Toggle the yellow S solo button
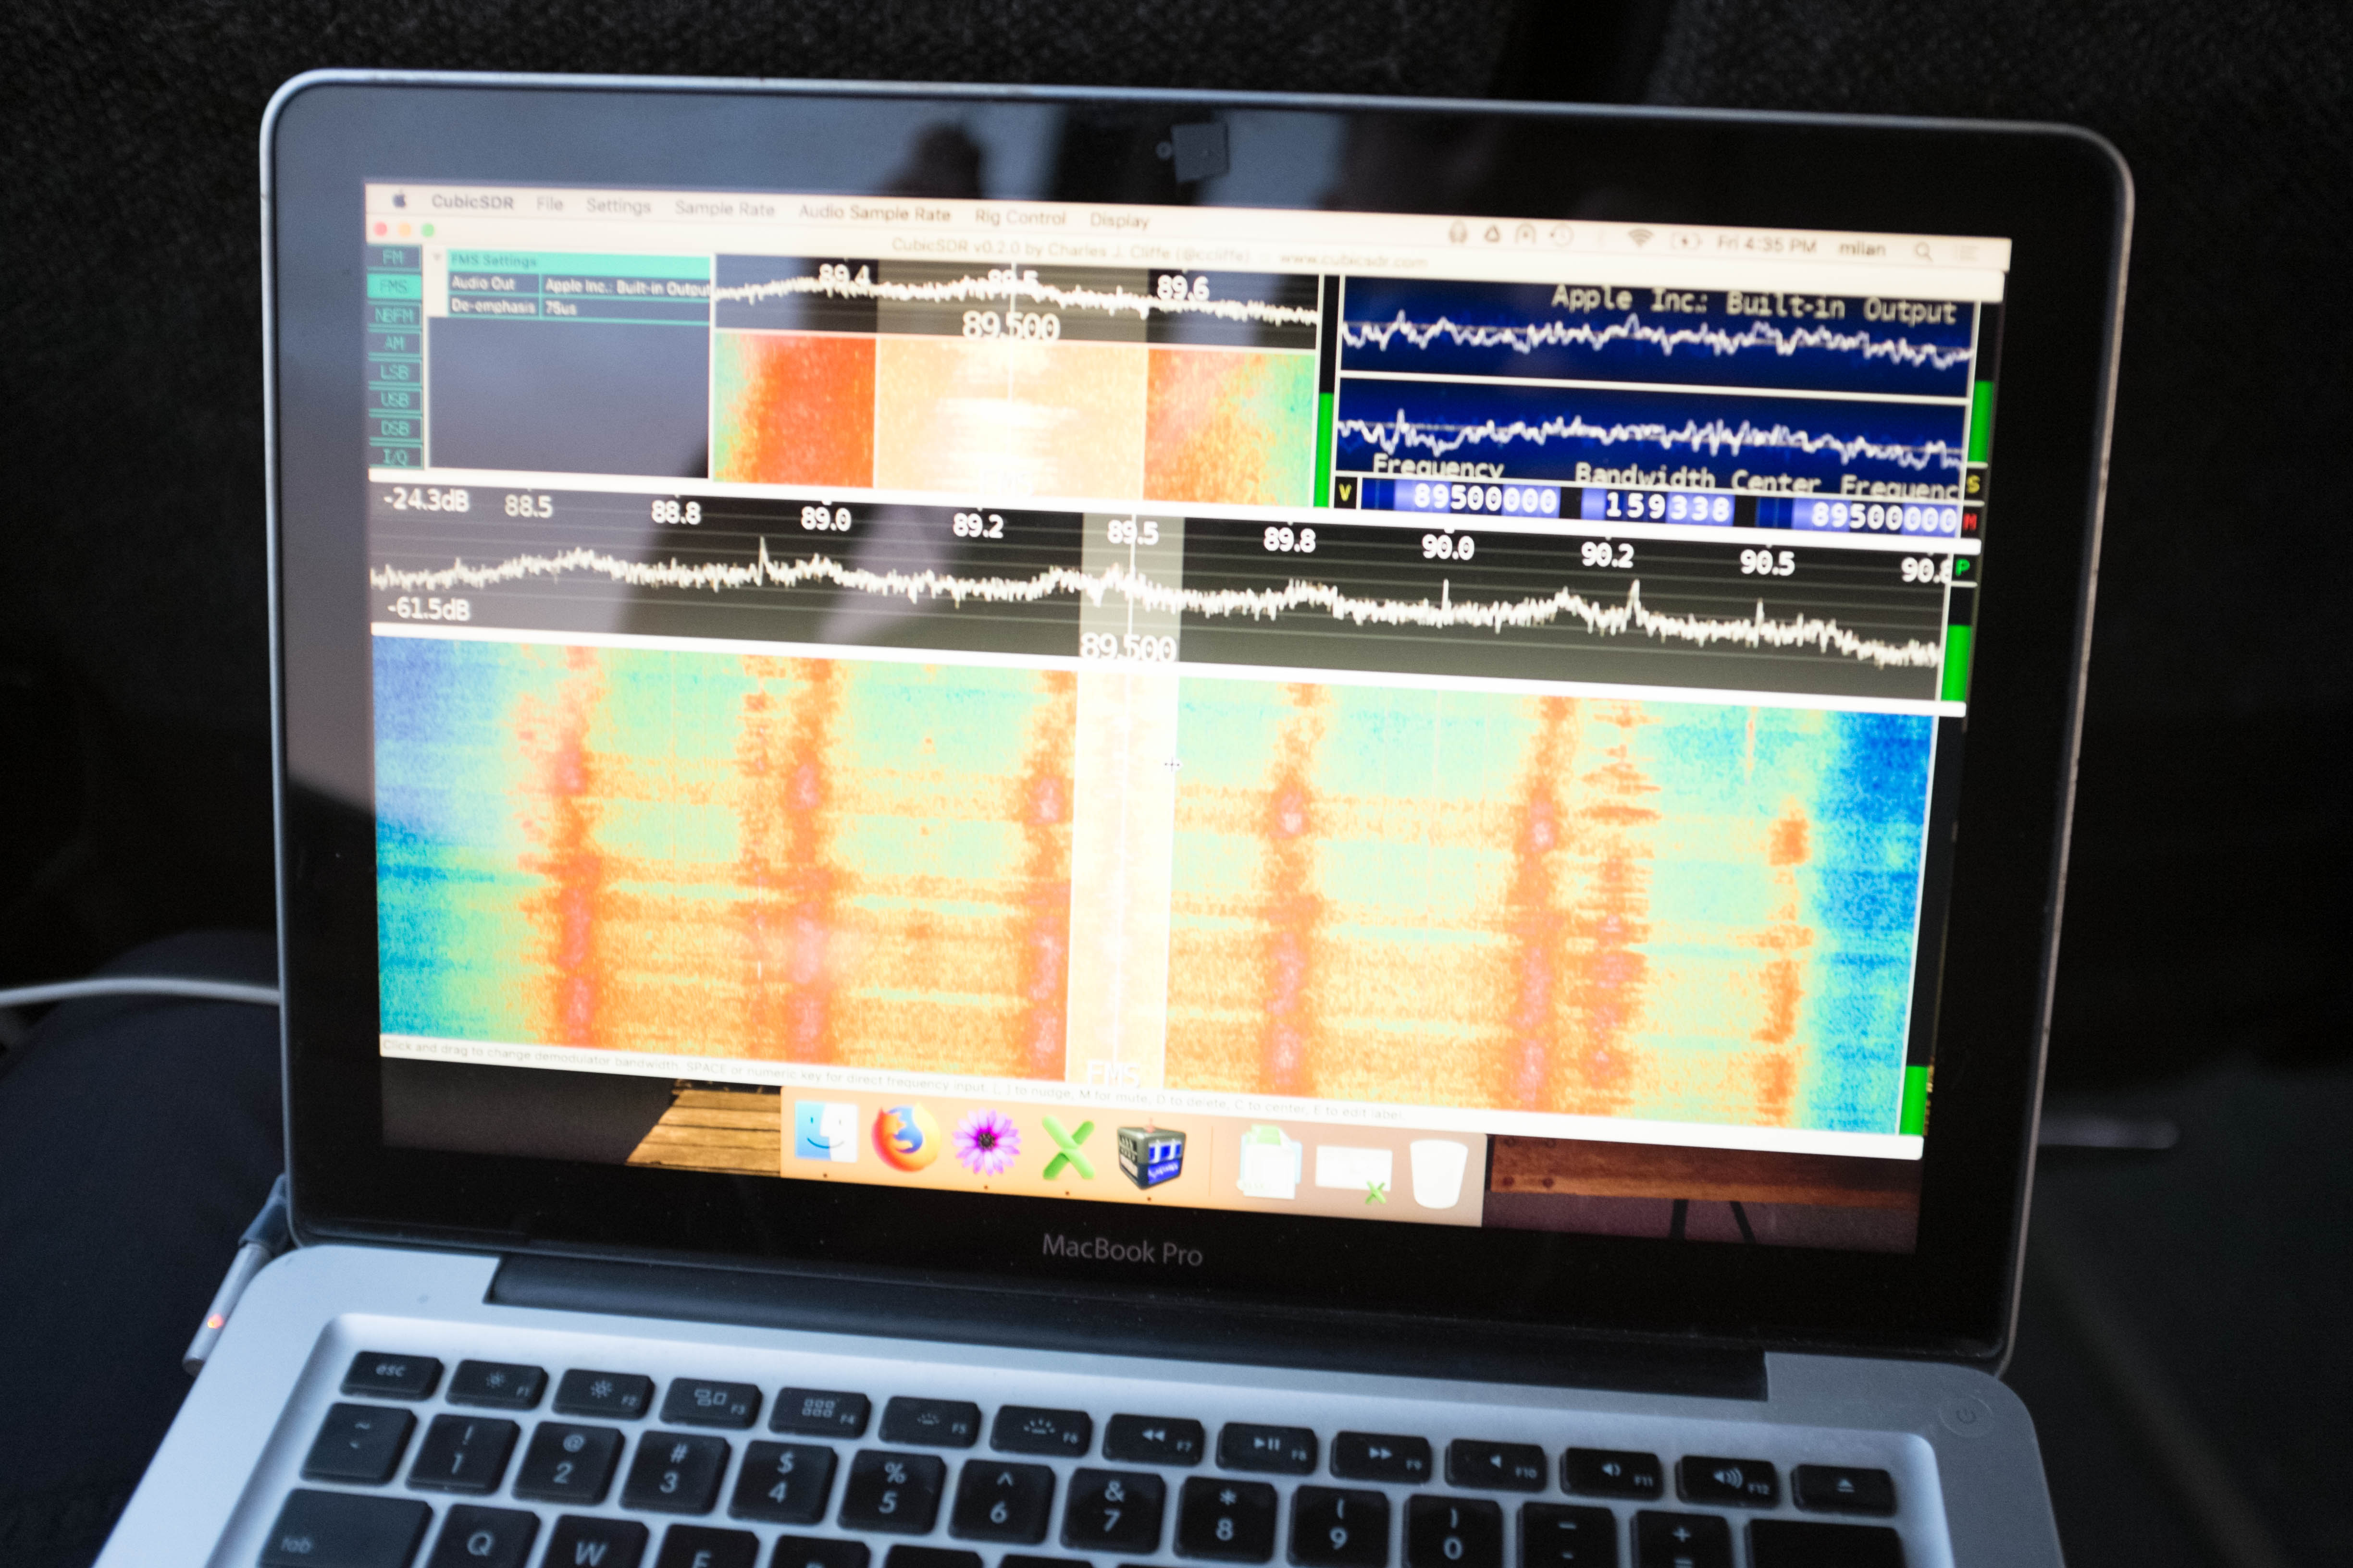2353x1568 pixels. tap(1972, 485)
